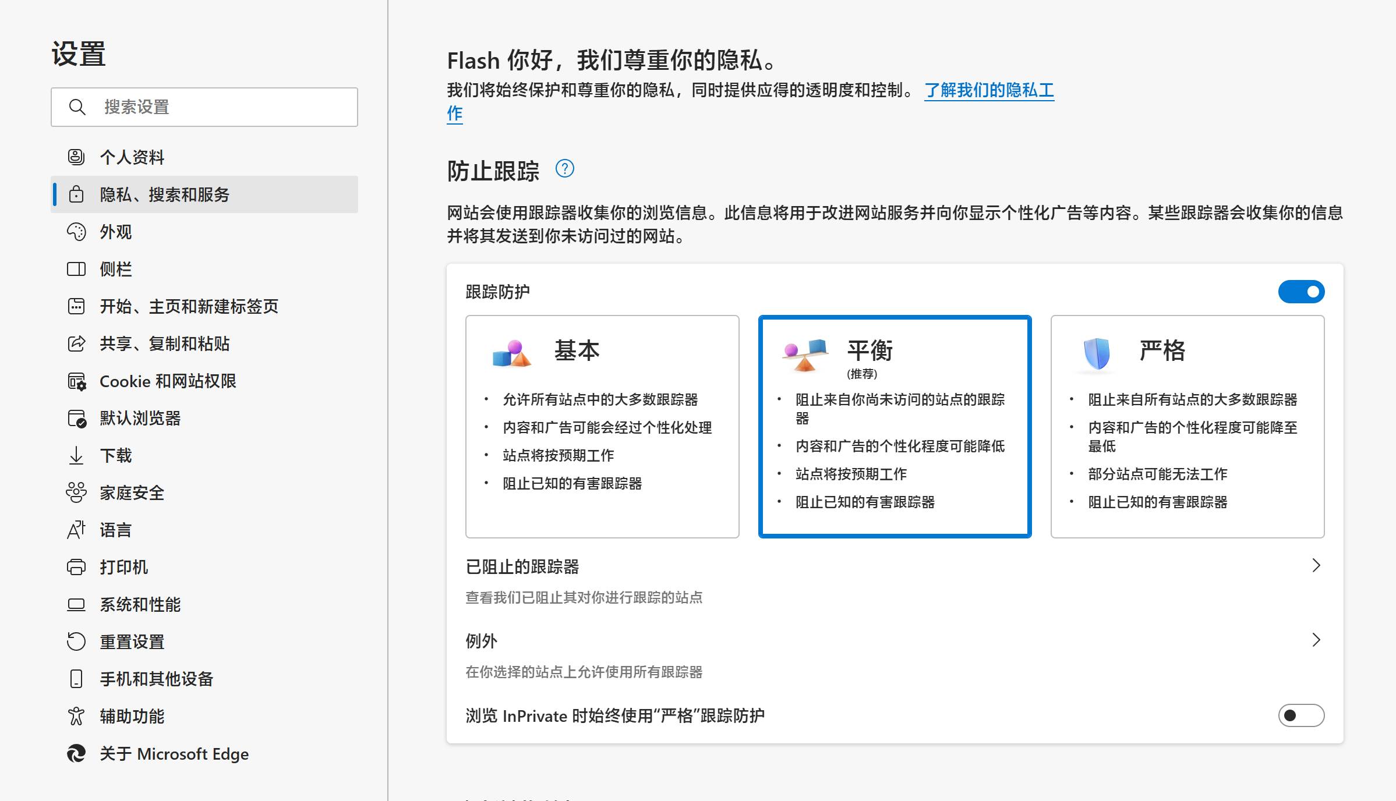Image resolution: width=1396 pixels, height=801 pixels.
Task: Focus the 搜索设置 input field
Action: (204, 107)
